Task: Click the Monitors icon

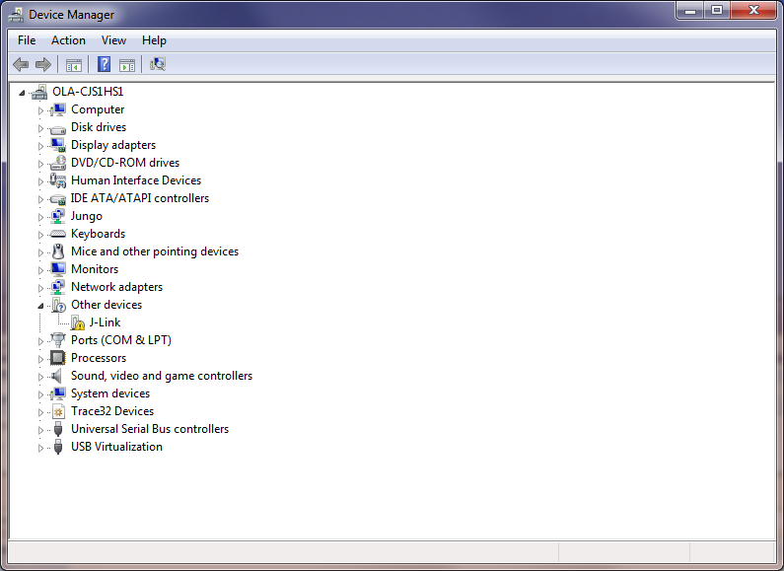Action: click(x=58, y=269)
